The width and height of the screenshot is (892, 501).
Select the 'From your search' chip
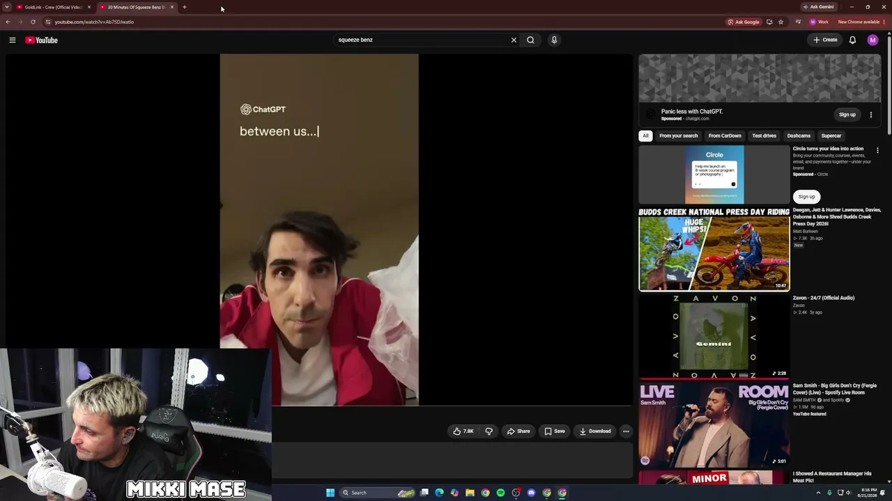(x=678, y=136)
